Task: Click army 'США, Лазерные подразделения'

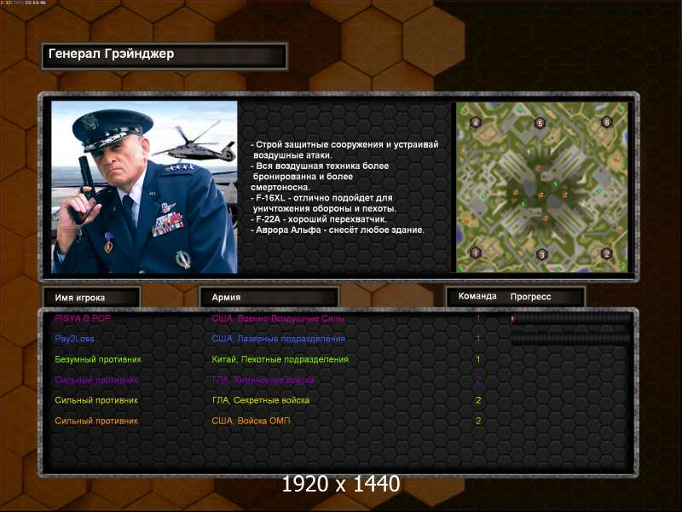Action: tap(279, 339)
